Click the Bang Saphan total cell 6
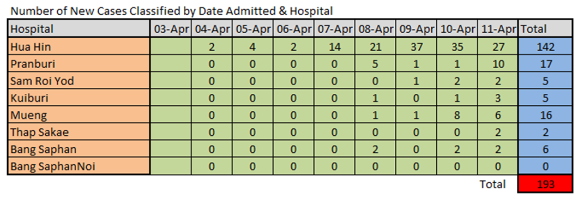 point(546,149)
